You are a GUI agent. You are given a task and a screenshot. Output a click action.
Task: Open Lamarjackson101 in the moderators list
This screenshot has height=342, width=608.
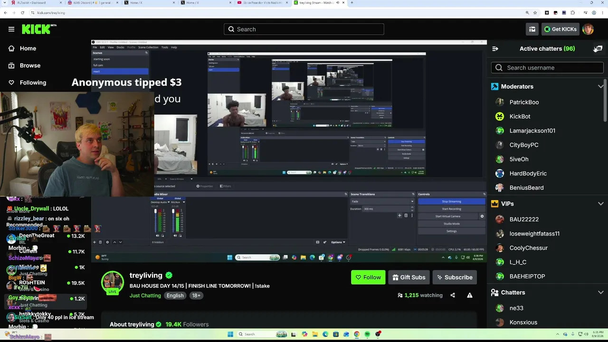click(532, 131)
